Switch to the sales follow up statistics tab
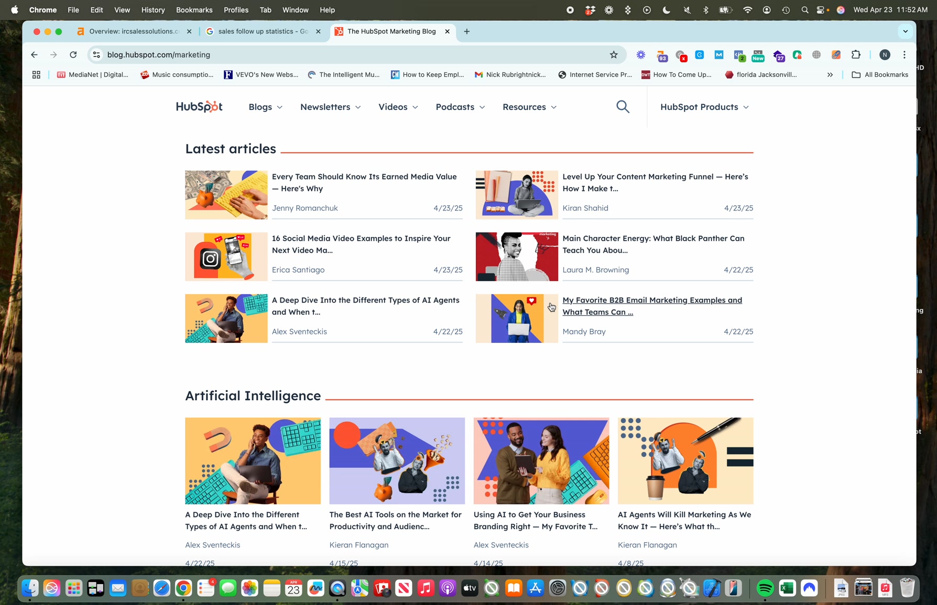The image size is (937, 605). pyautogui.click(x=263, y=31)
